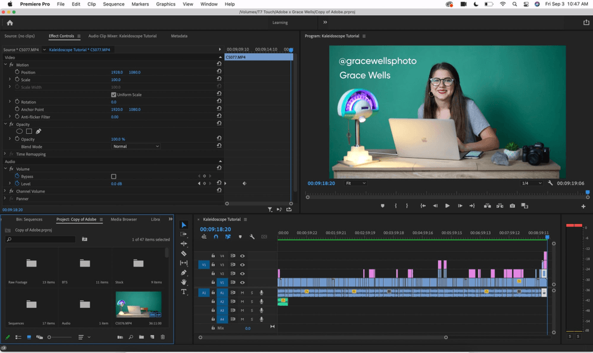This screenshot has width=593, height=353.
Task: Switch to the Metadata tab
Action: coord(179,36)
